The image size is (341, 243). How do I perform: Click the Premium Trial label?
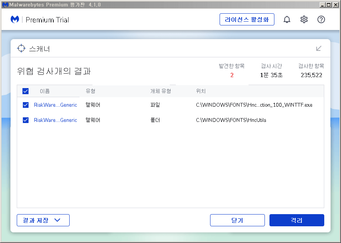[47, 20]
